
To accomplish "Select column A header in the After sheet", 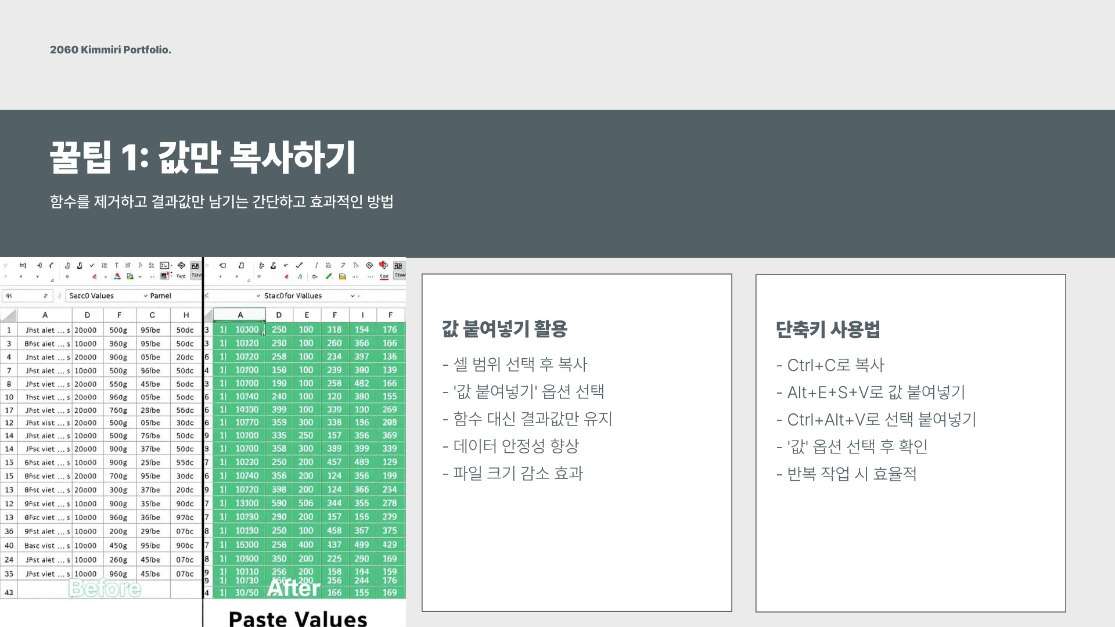I will [x=240, y=315].
